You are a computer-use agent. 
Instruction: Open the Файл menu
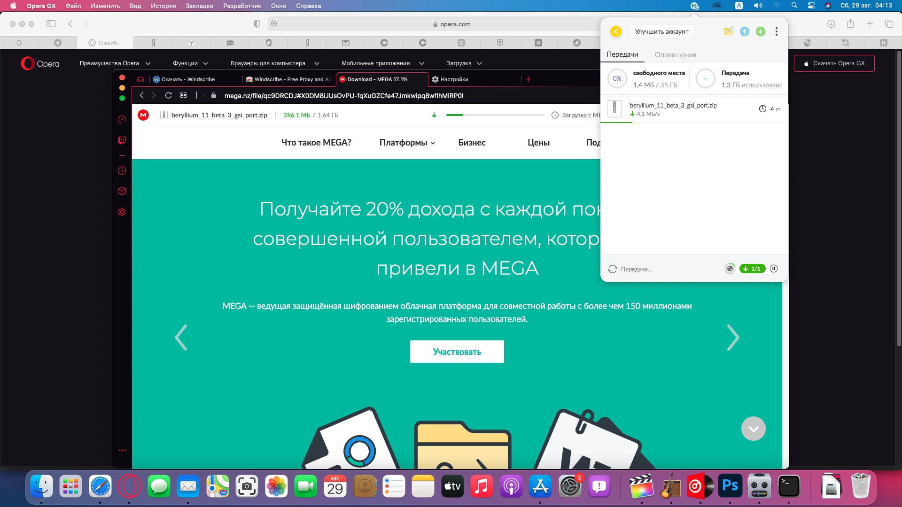pyautogui.click(x=73, y=6)
